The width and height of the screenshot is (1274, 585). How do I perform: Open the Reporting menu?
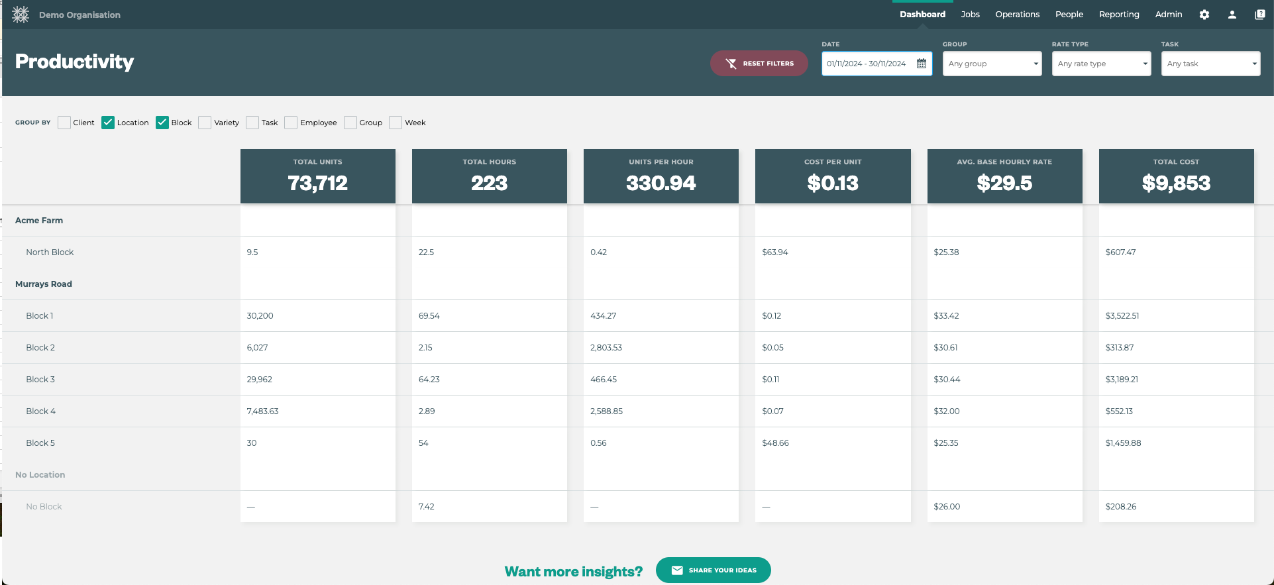click(1119, 15)
